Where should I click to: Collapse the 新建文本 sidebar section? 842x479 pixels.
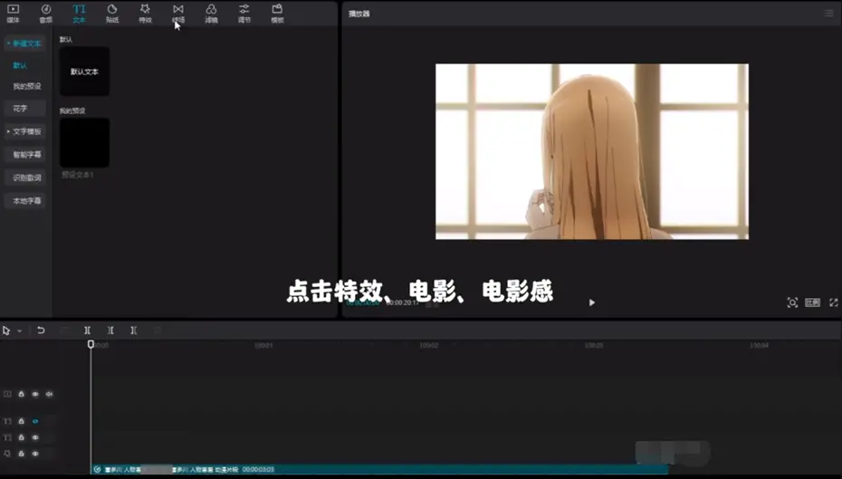tap(24, 43)
